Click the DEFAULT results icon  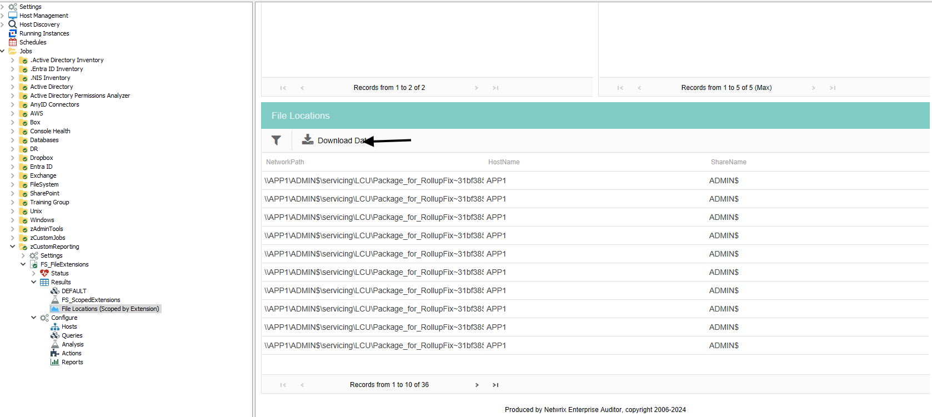(x=55, y=291)
